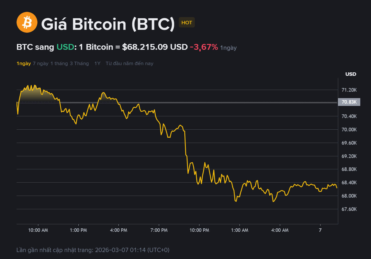This screenshot has height=259, width=371.
Task: Switch chart to 1 tháng range
Action: [59, 63]
